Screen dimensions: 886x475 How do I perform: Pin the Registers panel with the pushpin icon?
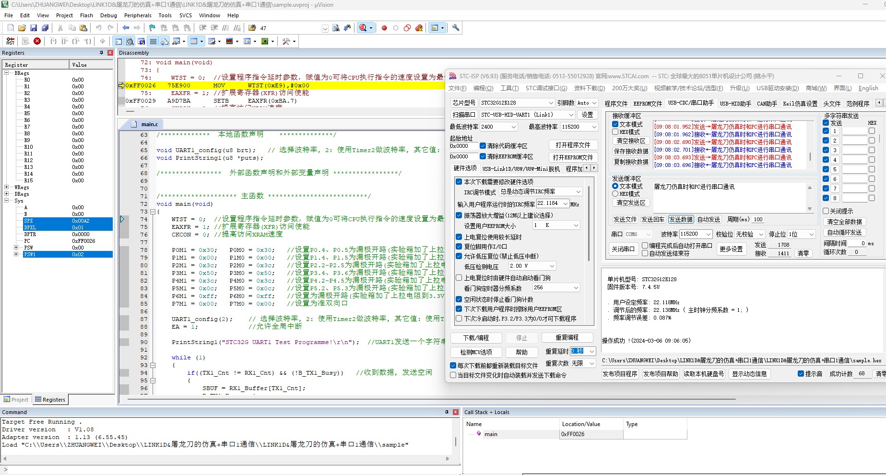101,53
